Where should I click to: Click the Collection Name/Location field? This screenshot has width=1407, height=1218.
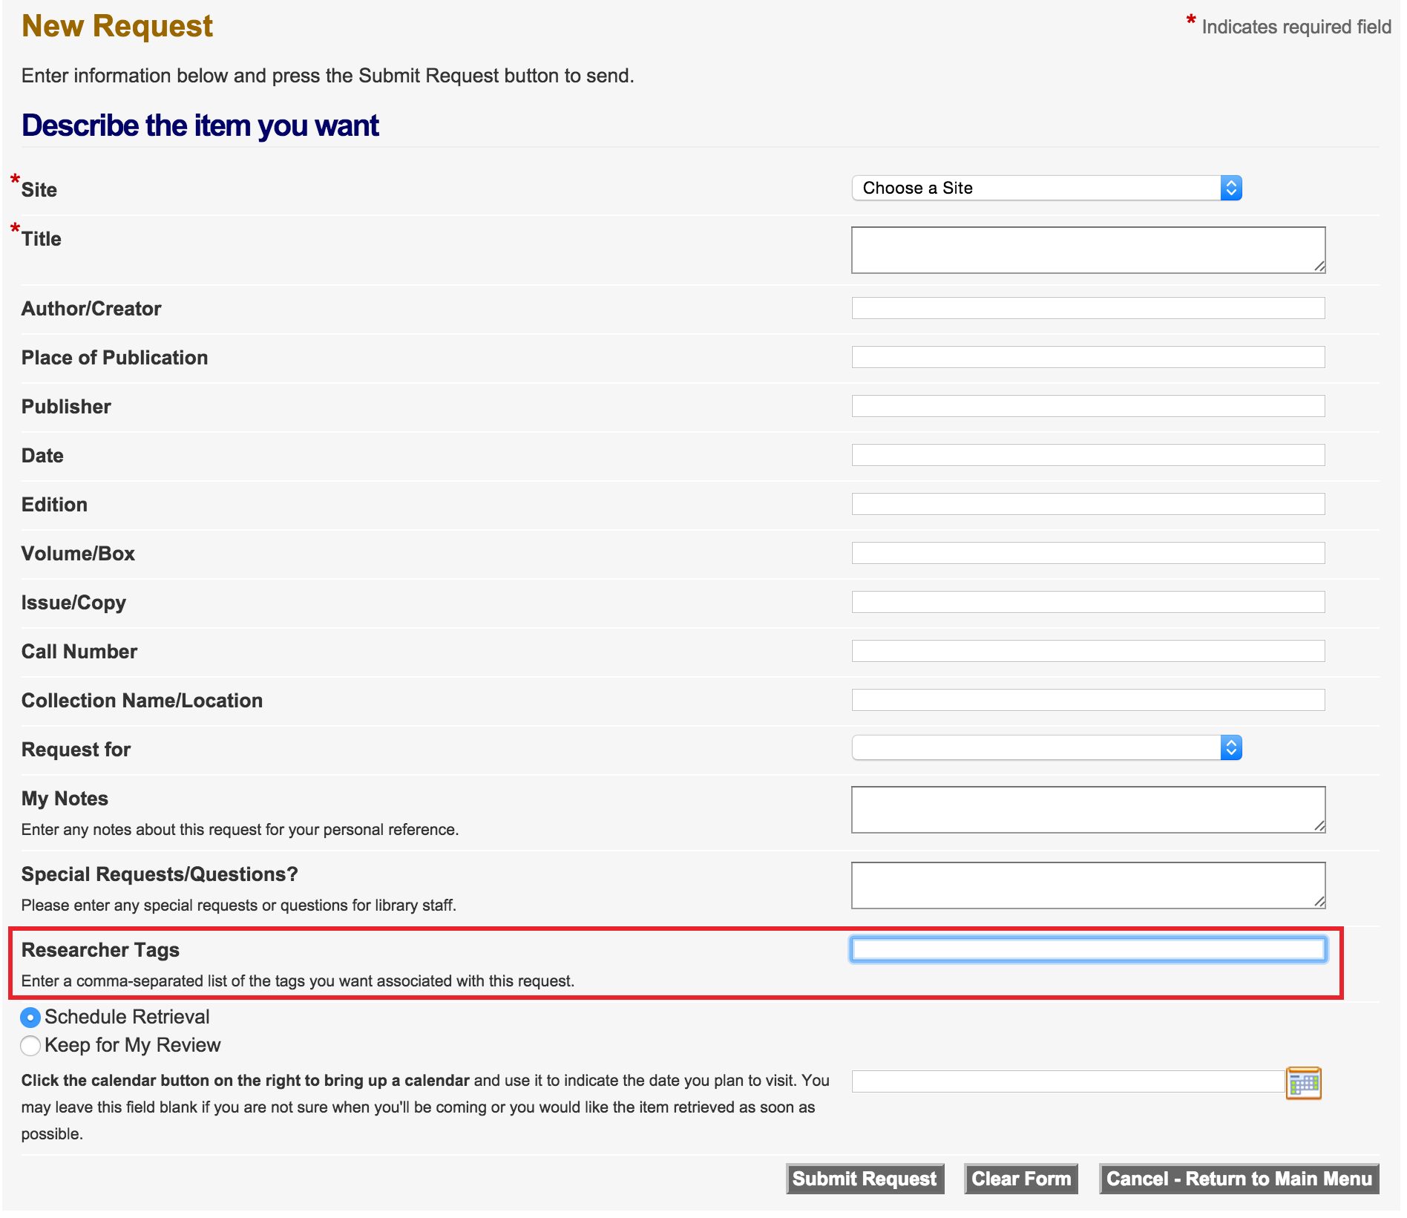[1088, 701]
